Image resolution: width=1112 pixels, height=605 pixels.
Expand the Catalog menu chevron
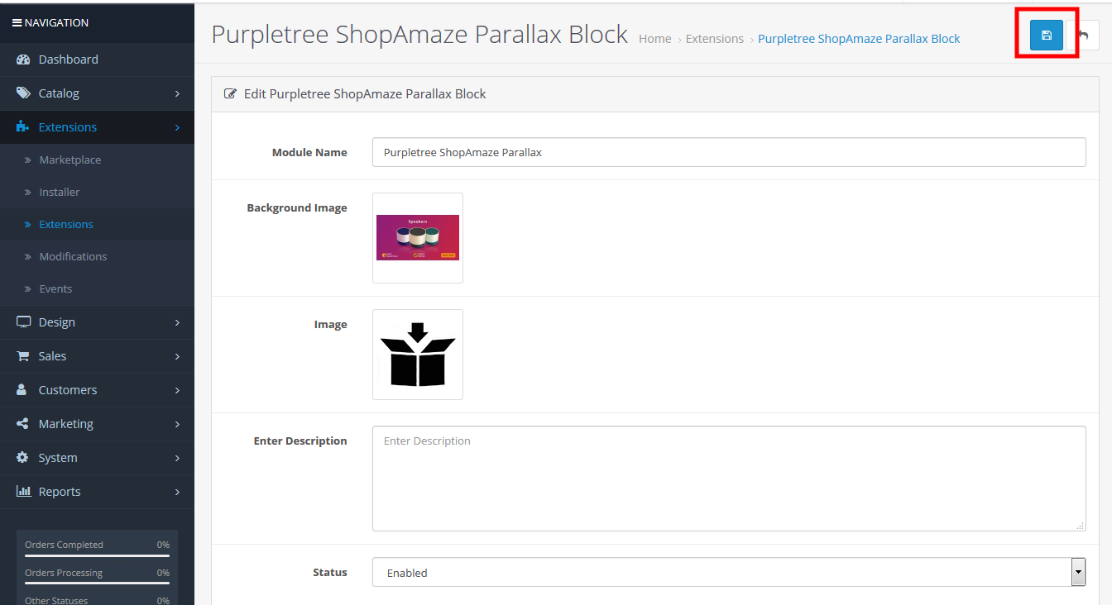coord(177,93)
